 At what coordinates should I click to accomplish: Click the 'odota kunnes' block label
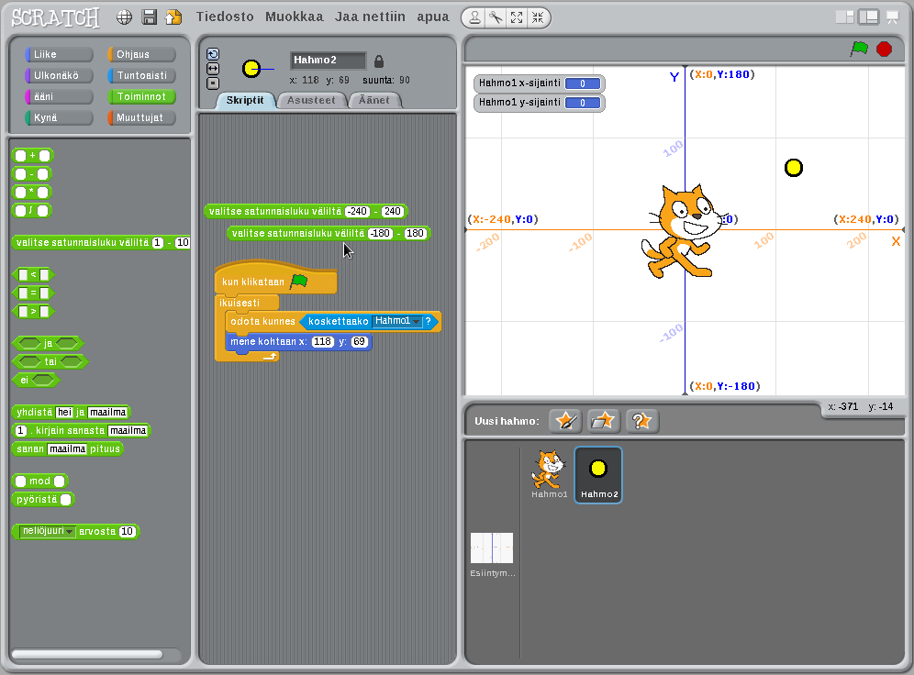pyautogui.click(x=262, y=322)
